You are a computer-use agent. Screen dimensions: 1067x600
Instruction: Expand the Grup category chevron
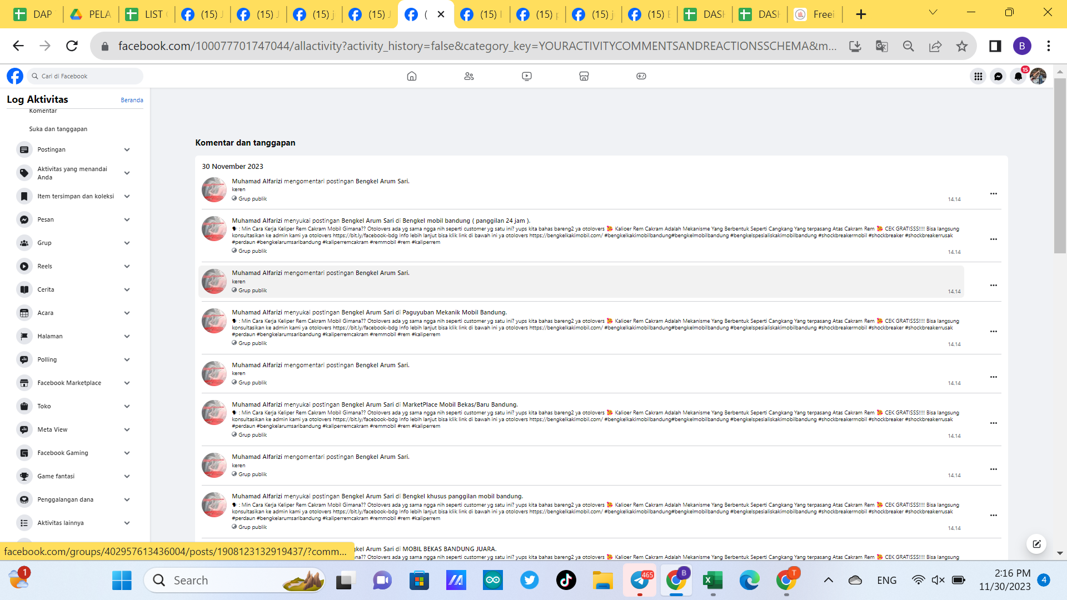tap(127, 243)
